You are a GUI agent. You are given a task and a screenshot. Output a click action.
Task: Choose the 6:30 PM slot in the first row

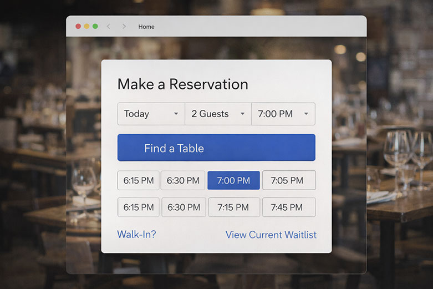coord(183,180)
